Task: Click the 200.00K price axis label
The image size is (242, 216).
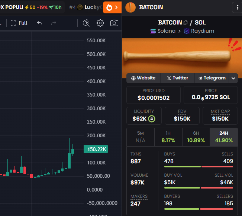Action: (96, 135)
